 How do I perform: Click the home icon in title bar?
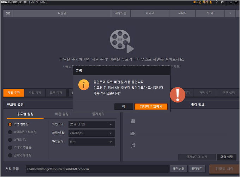coord(222,2)
